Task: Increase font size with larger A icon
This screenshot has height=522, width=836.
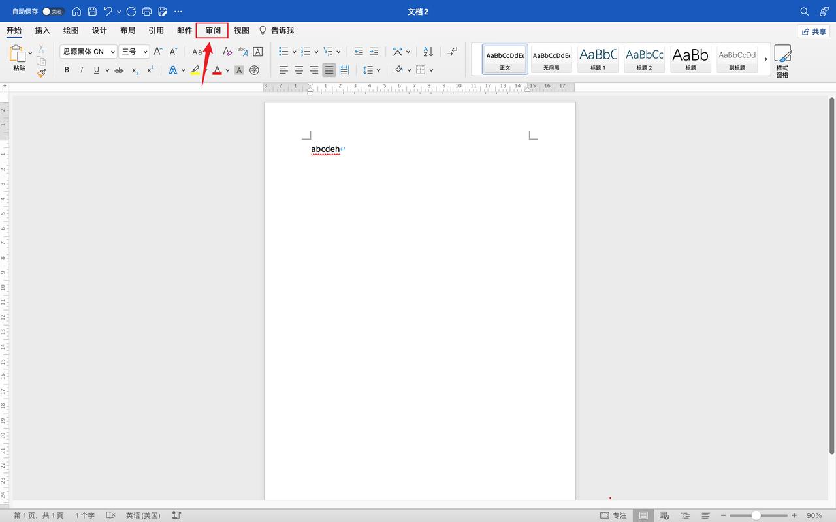Action: (x=158, y=52)
